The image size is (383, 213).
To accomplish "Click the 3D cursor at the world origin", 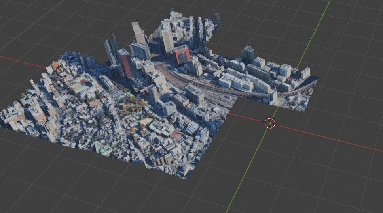I will [x=270, y=123].
